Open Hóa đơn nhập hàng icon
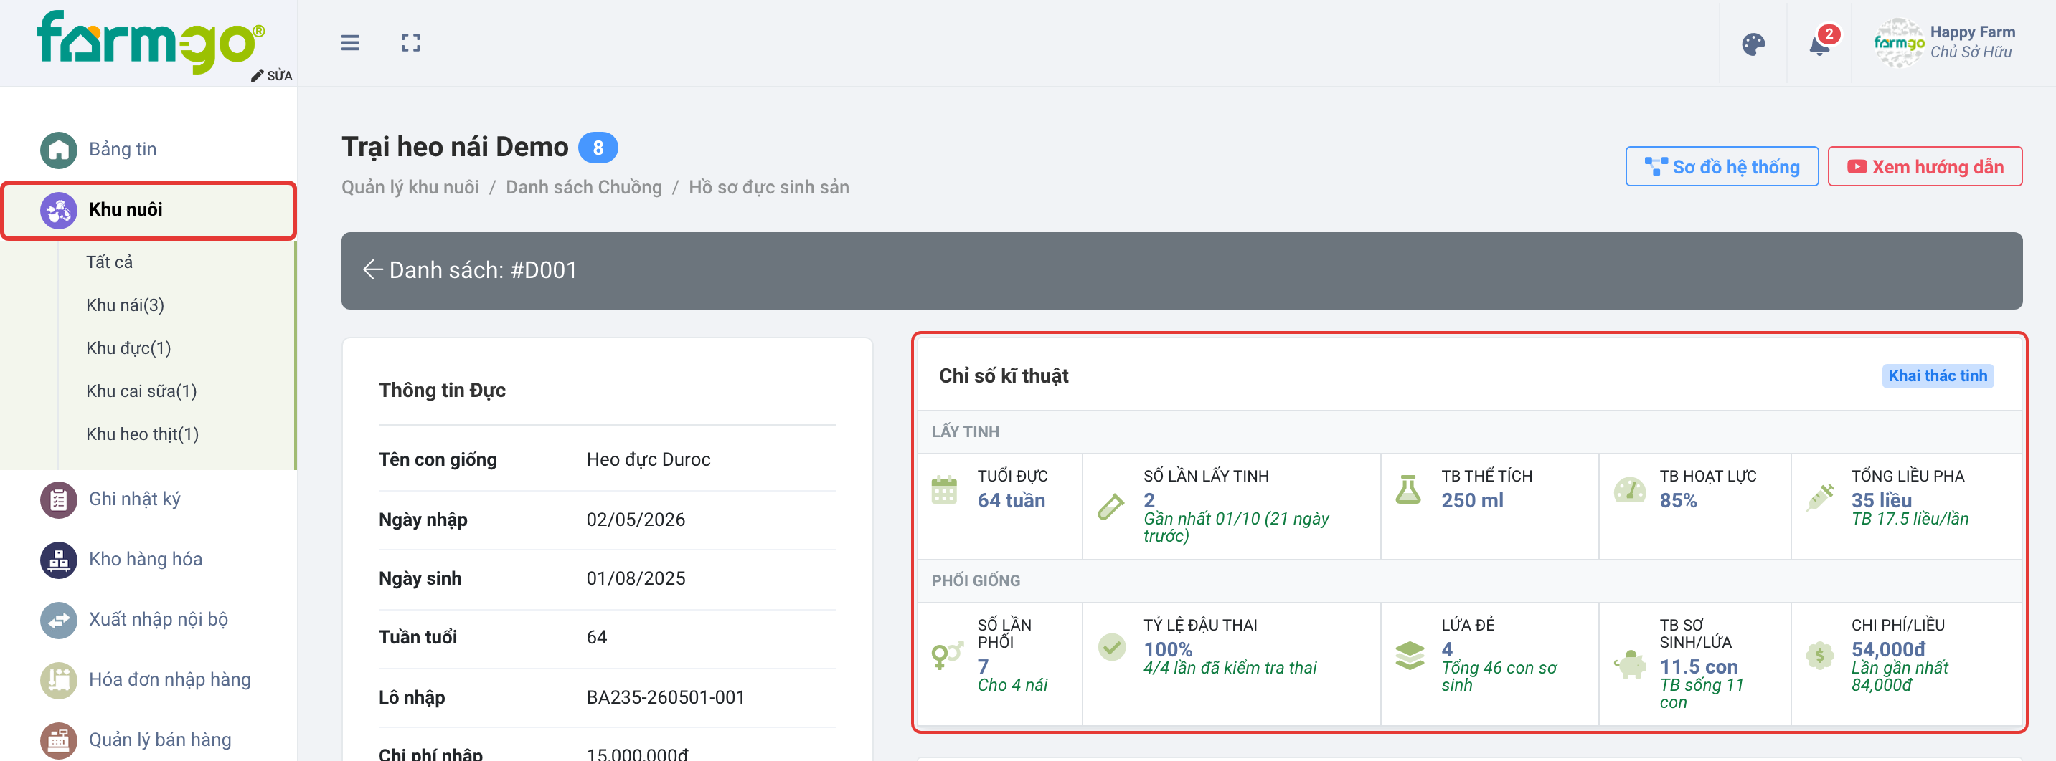The width and height of the screenshot is (2056, 761). (59, 681)
